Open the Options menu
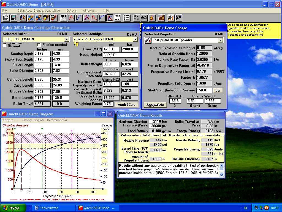 (72, 10)
